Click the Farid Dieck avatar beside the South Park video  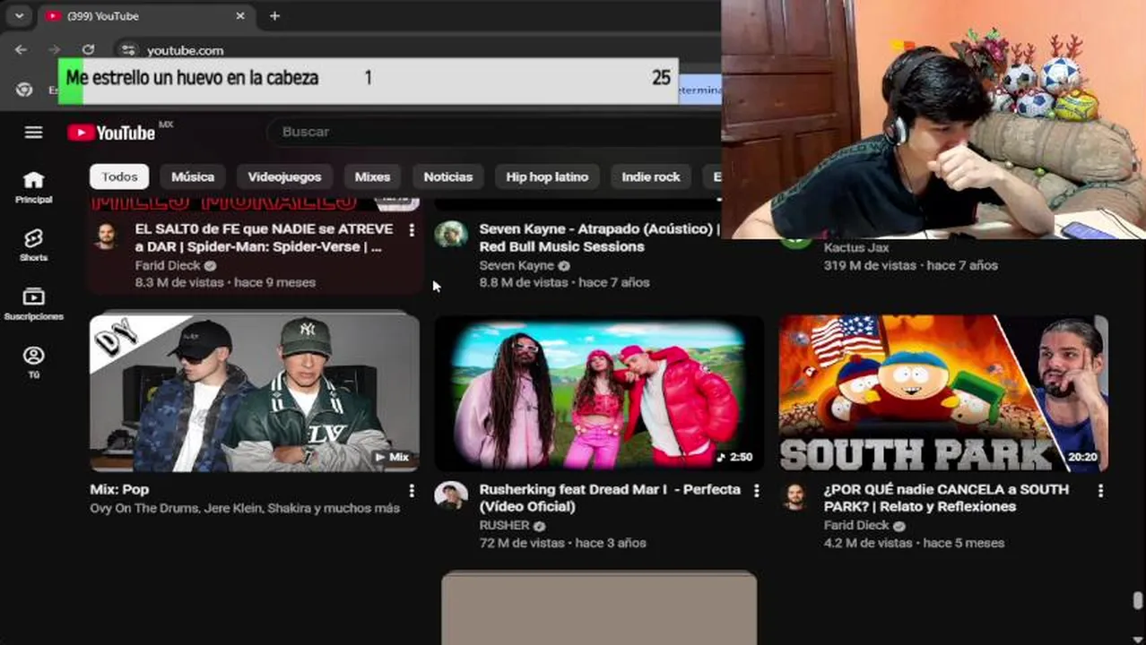click(794, 496)
